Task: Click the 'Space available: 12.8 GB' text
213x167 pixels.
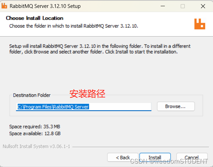Action: (x=35, y=133)
